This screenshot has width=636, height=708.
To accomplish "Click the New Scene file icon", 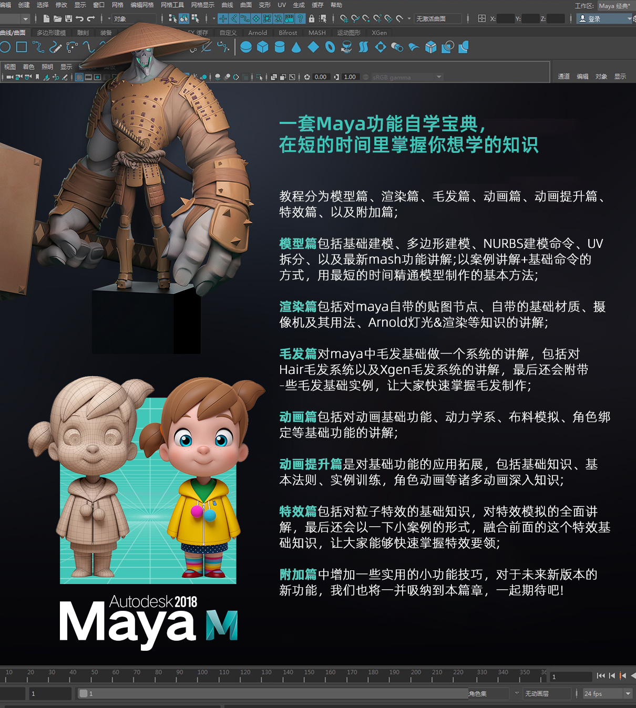I will 46,19.
